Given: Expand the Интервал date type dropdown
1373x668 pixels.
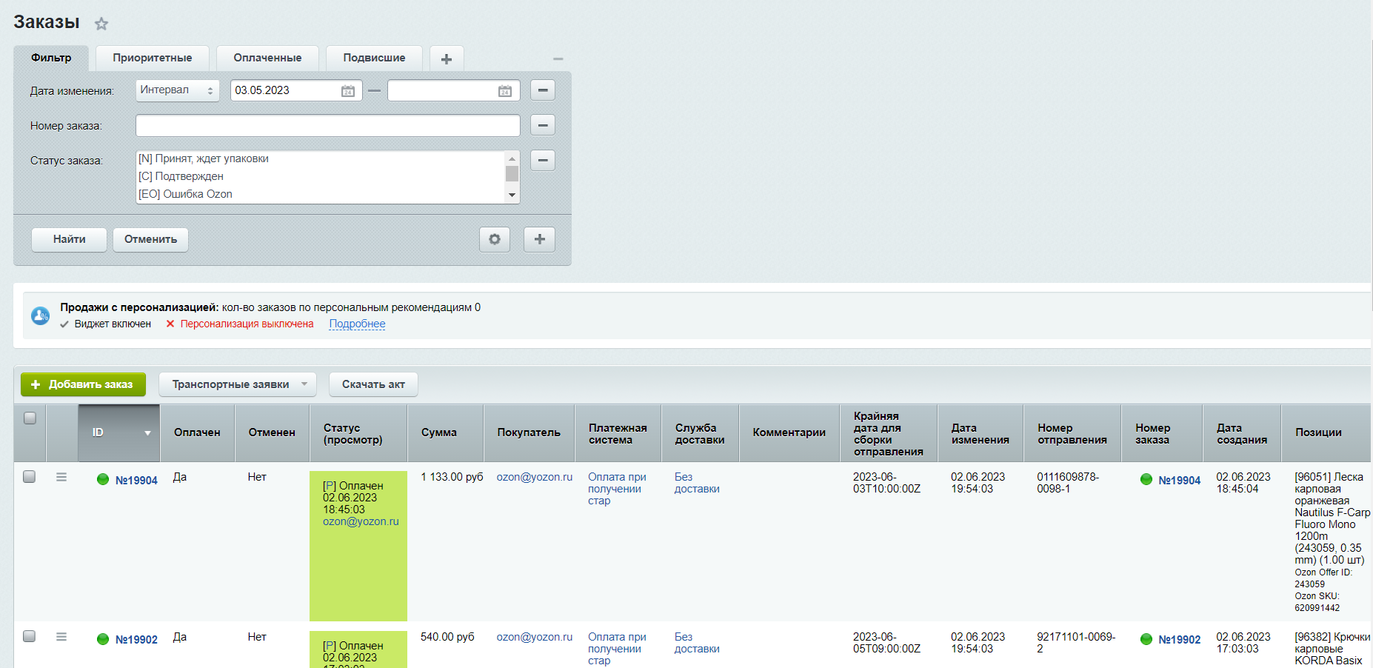Looking at the screenshot, I should [x=178, y=90].
